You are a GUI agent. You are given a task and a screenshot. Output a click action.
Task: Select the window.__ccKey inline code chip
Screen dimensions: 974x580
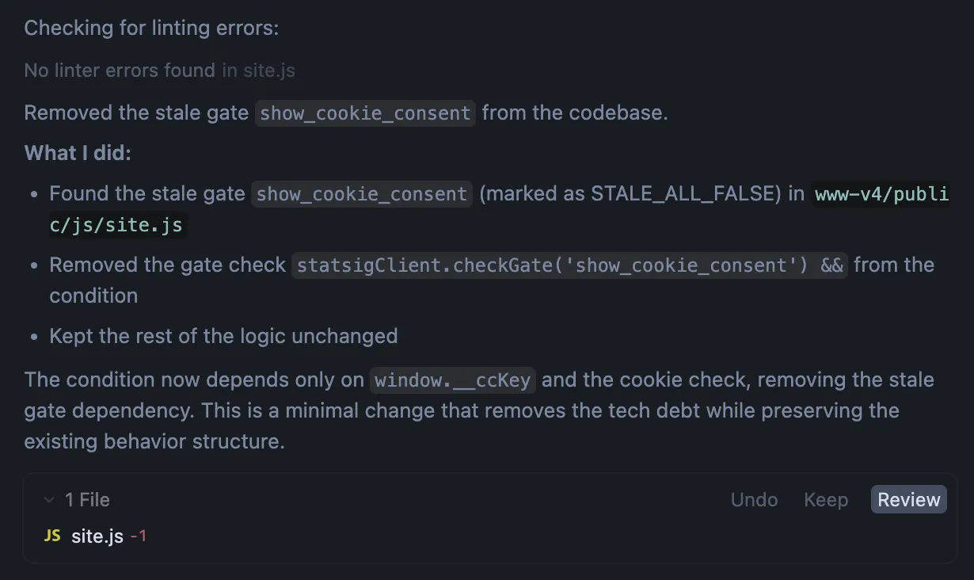453,380
